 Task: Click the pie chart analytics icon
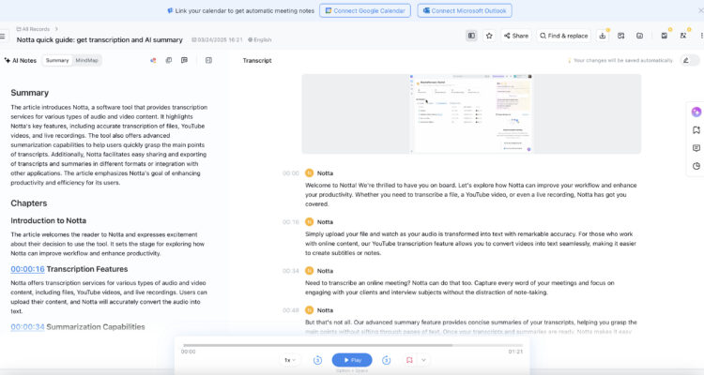[x=696, y=166]
